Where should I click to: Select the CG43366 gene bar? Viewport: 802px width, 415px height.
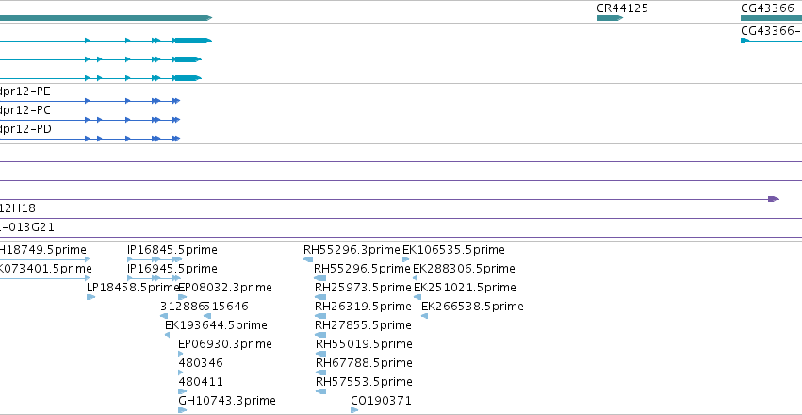771,18
